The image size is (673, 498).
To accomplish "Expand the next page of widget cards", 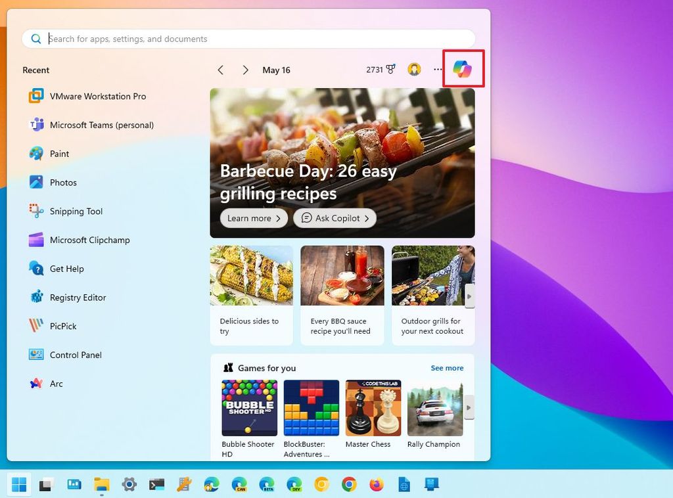I will coord(469,296).
